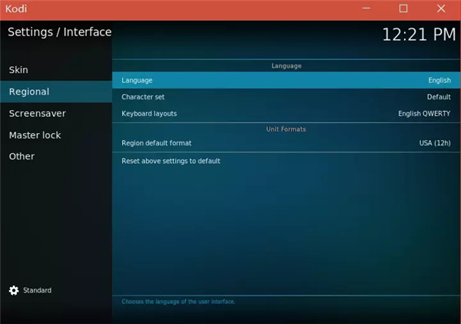
Task: Change the English QWERTY layout value
Action: coord(423,114)
